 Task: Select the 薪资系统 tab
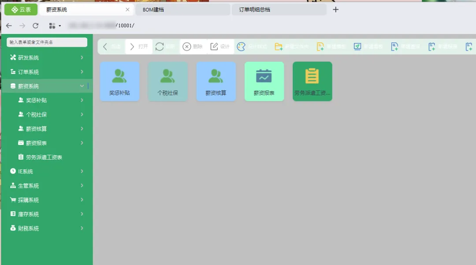click(86, 9)
